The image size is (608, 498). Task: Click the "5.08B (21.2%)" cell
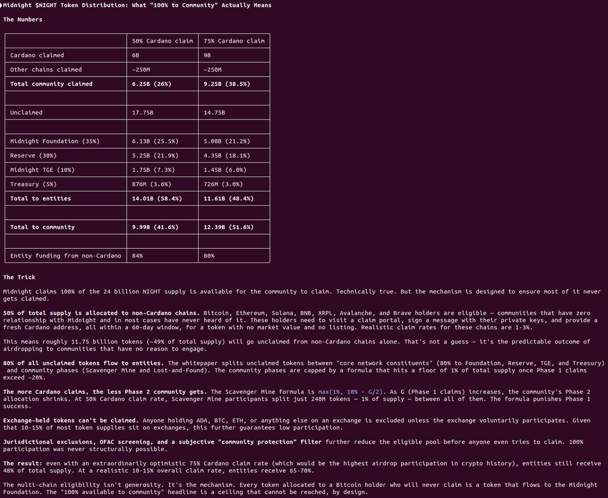pos(226,141)
